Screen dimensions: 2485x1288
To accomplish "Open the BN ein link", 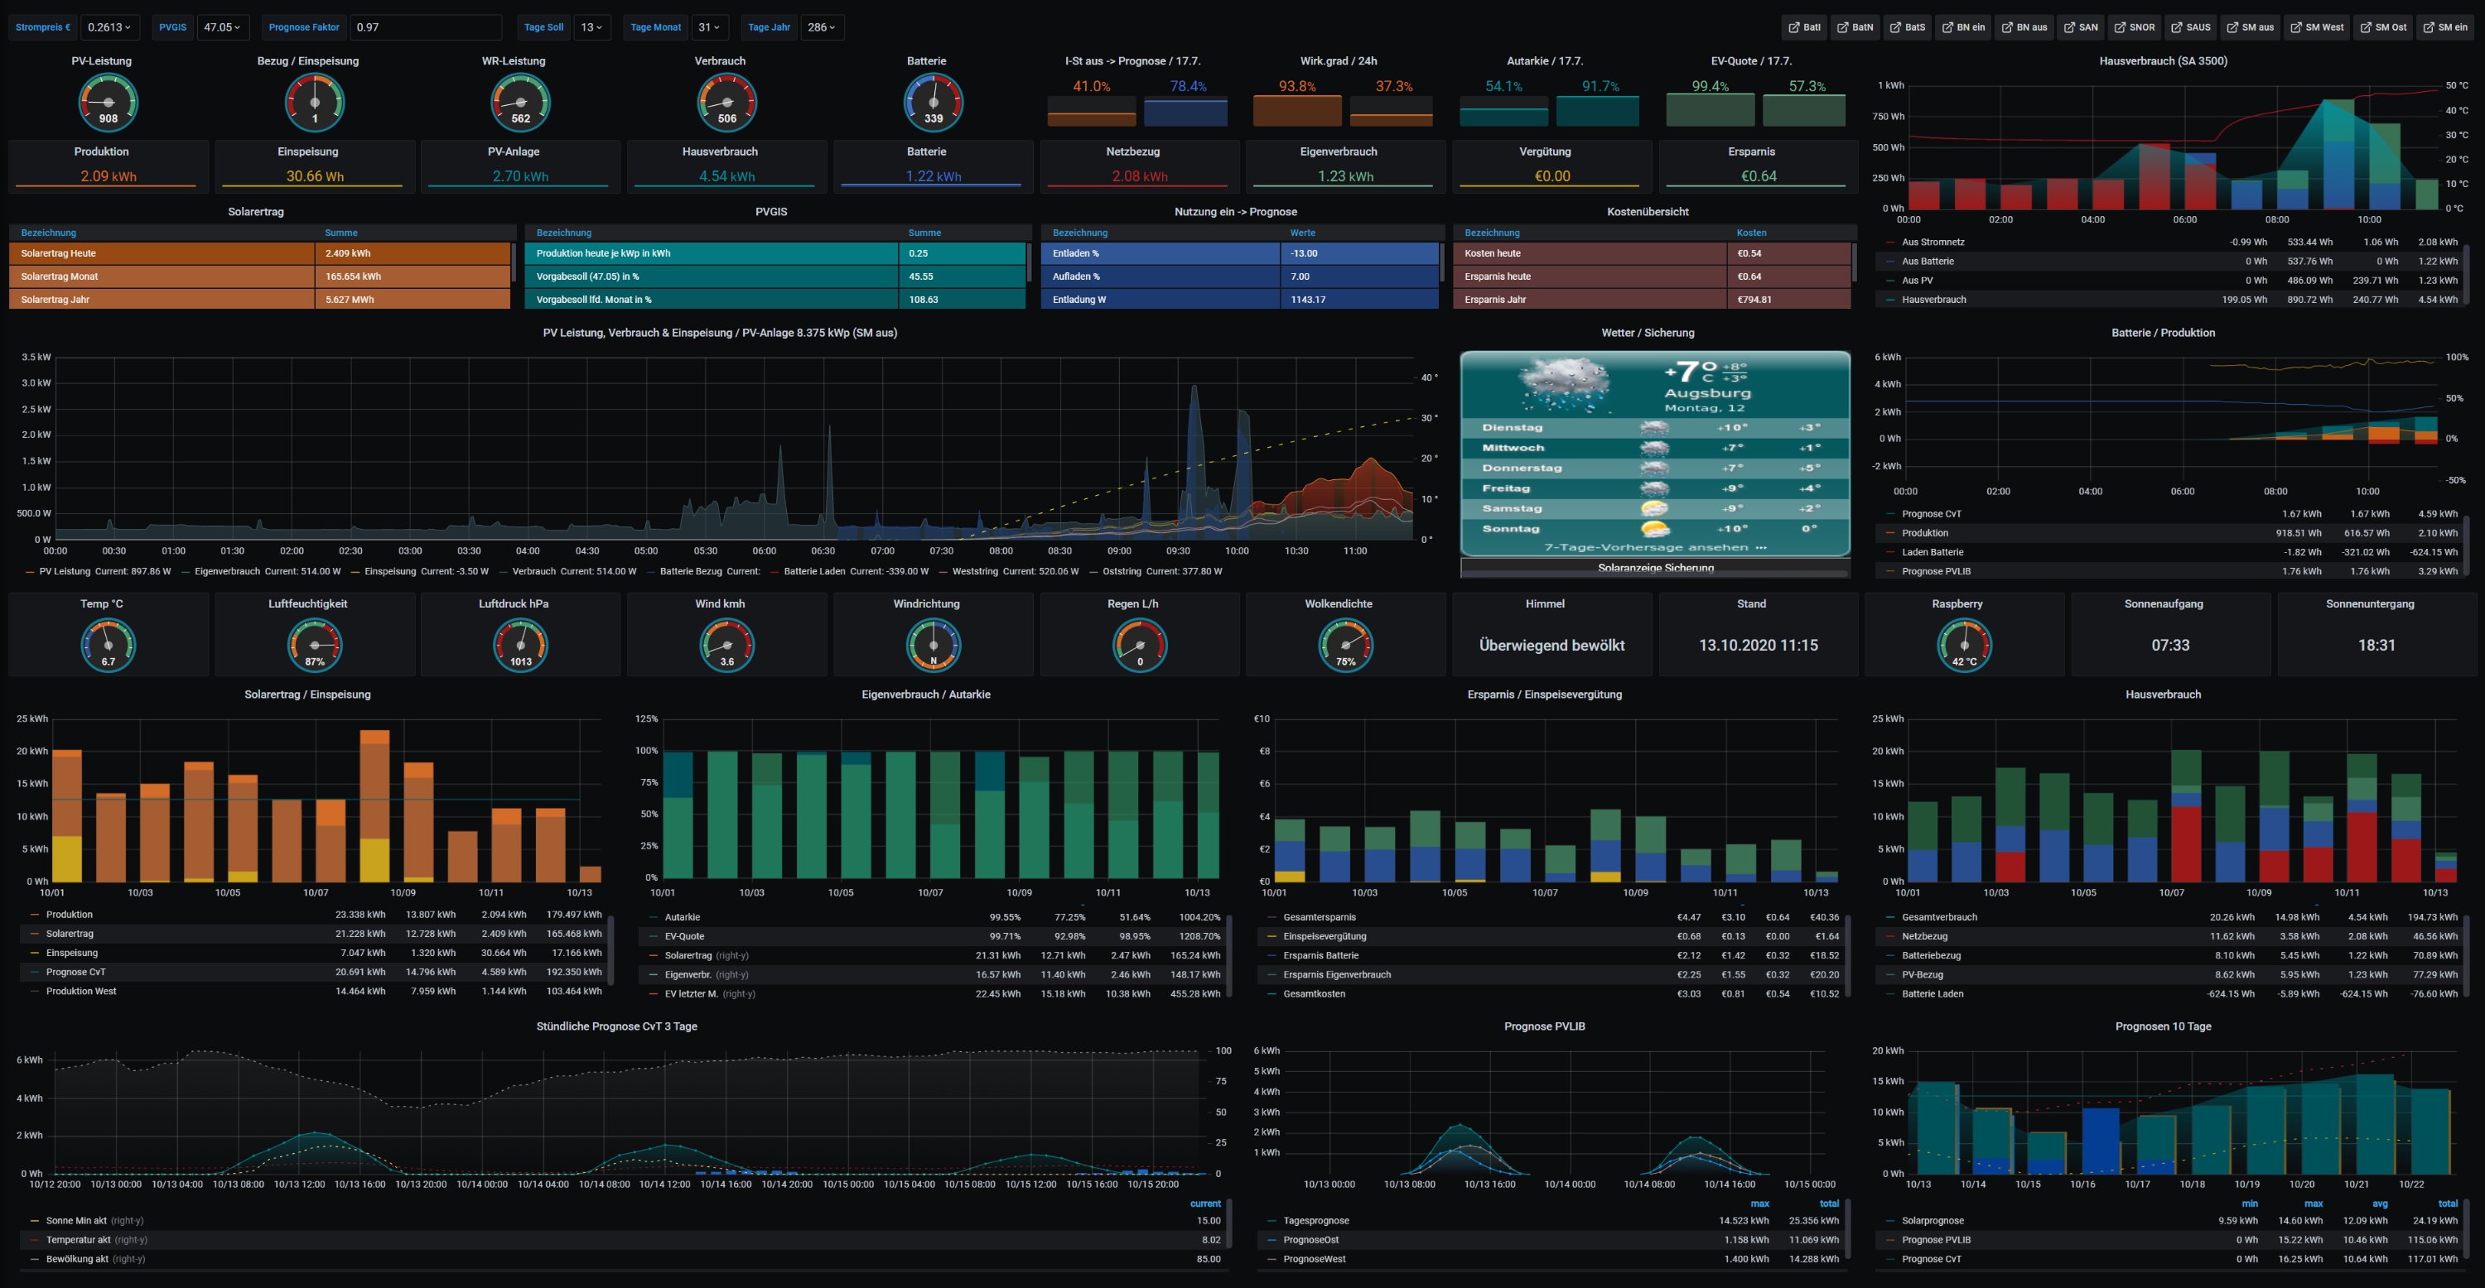I will pos(1963,27).
